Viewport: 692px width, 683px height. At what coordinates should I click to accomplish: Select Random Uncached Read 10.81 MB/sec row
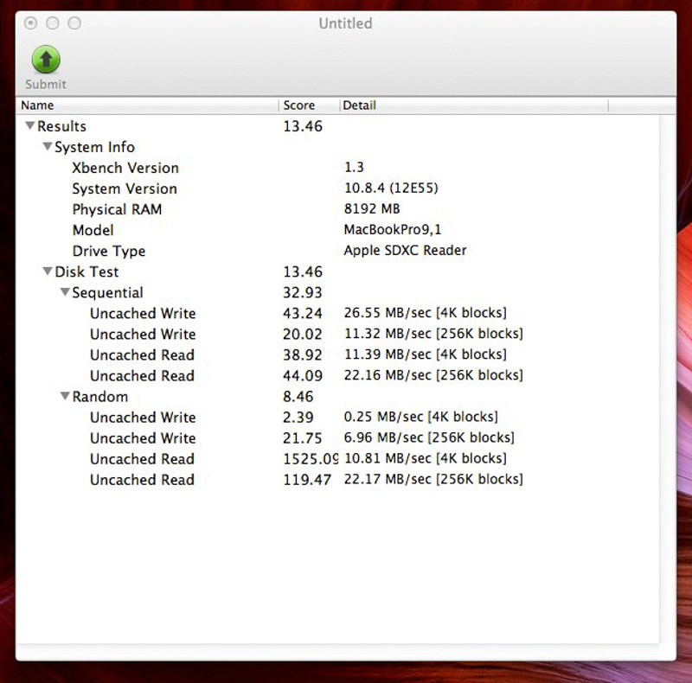[x=142, y=458]
